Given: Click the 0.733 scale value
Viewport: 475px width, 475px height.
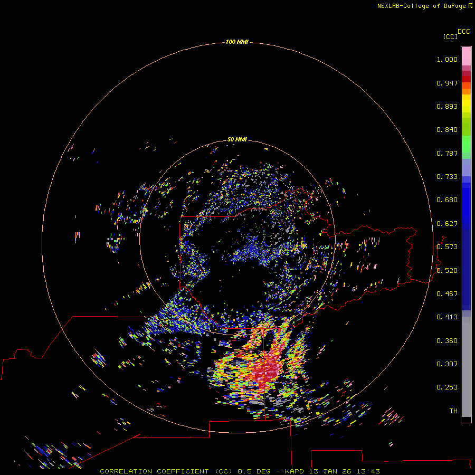Looking at the screenshot, I should (447, 177).
